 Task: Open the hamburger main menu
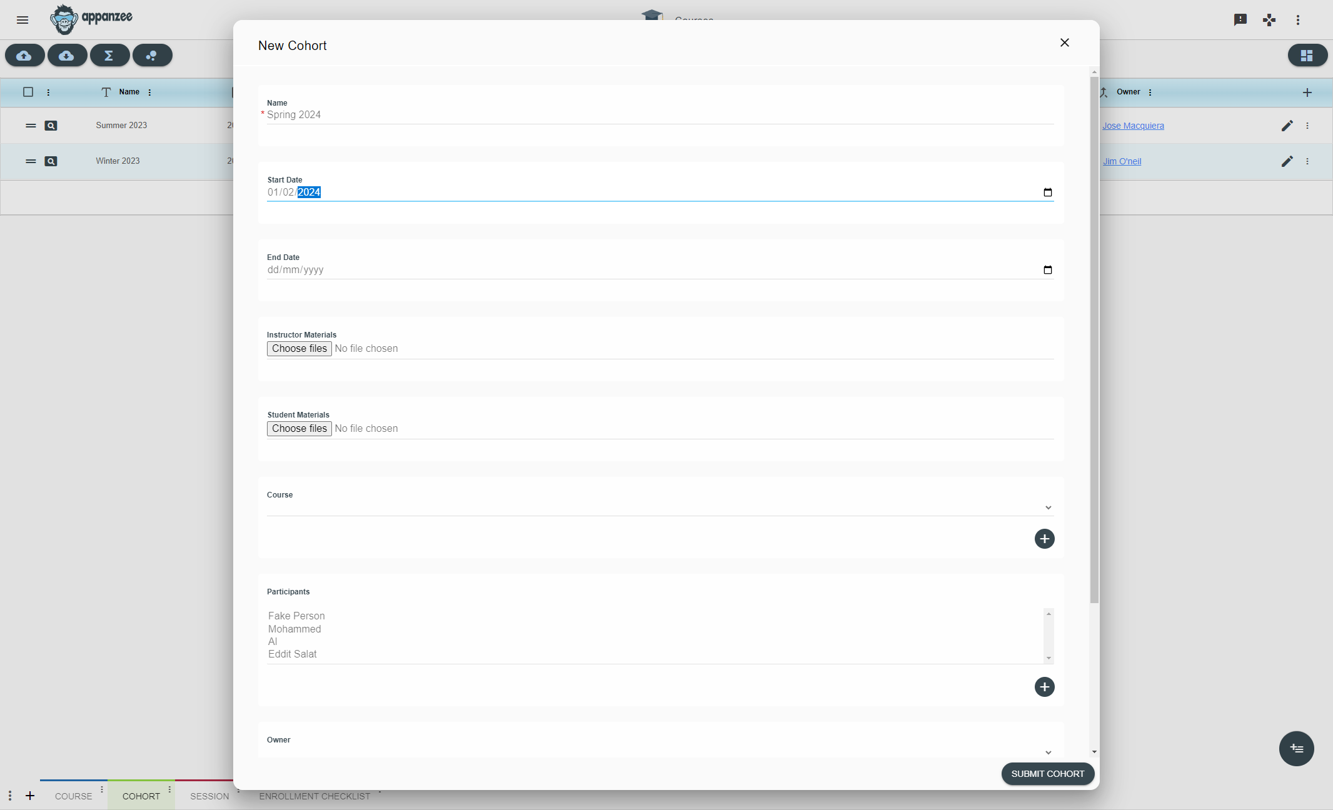click(23, 20)
